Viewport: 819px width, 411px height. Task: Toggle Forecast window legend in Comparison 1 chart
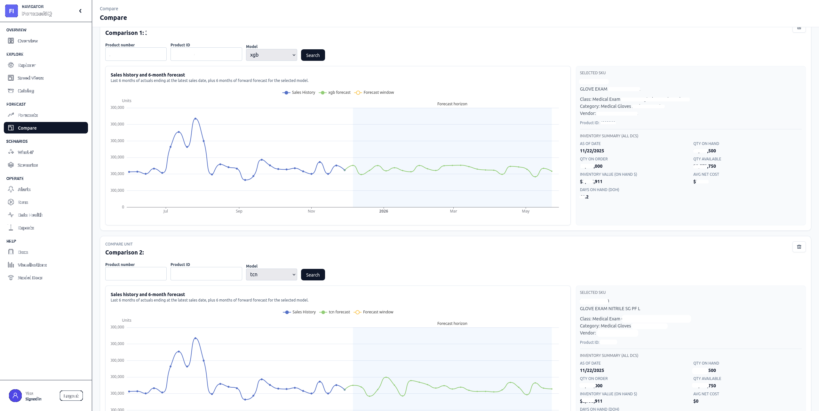(374, 93)
